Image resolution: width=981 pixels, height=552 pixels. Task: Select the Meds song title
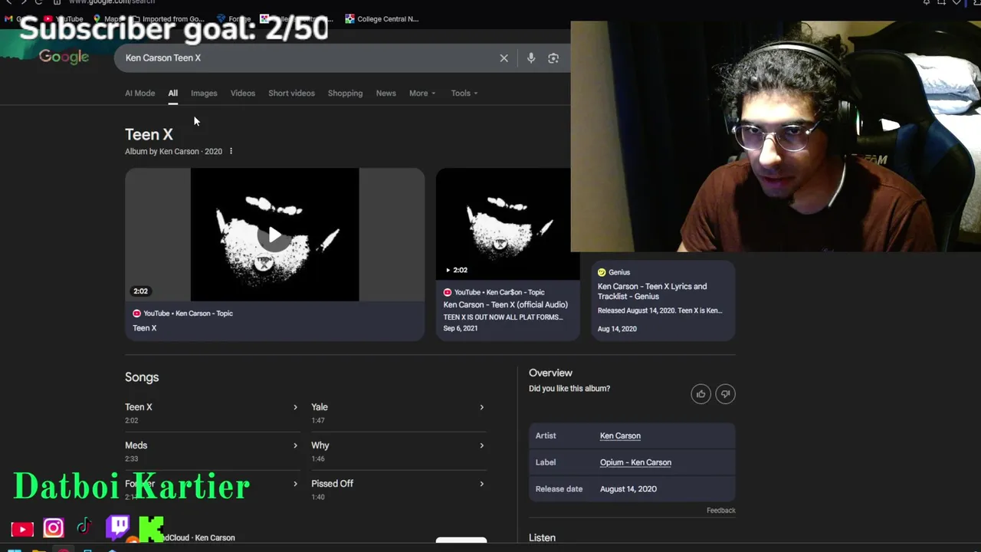coord(136,445)
